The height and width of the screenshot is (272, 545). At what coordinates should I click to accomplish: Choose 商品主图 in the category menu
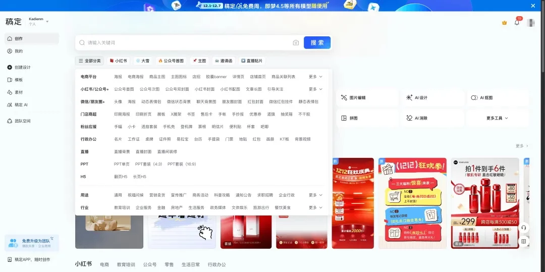(x=157, y=77)
